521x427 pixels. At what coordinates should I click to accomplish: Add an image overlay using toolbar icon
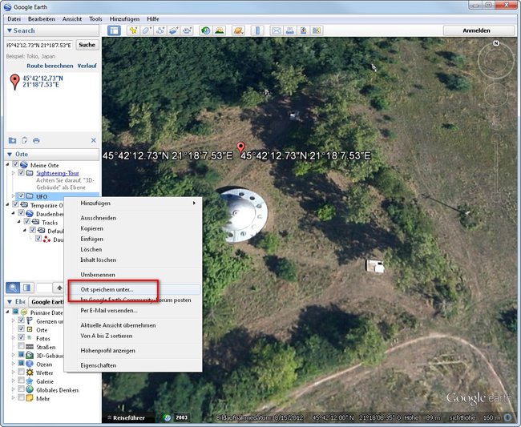174,30
